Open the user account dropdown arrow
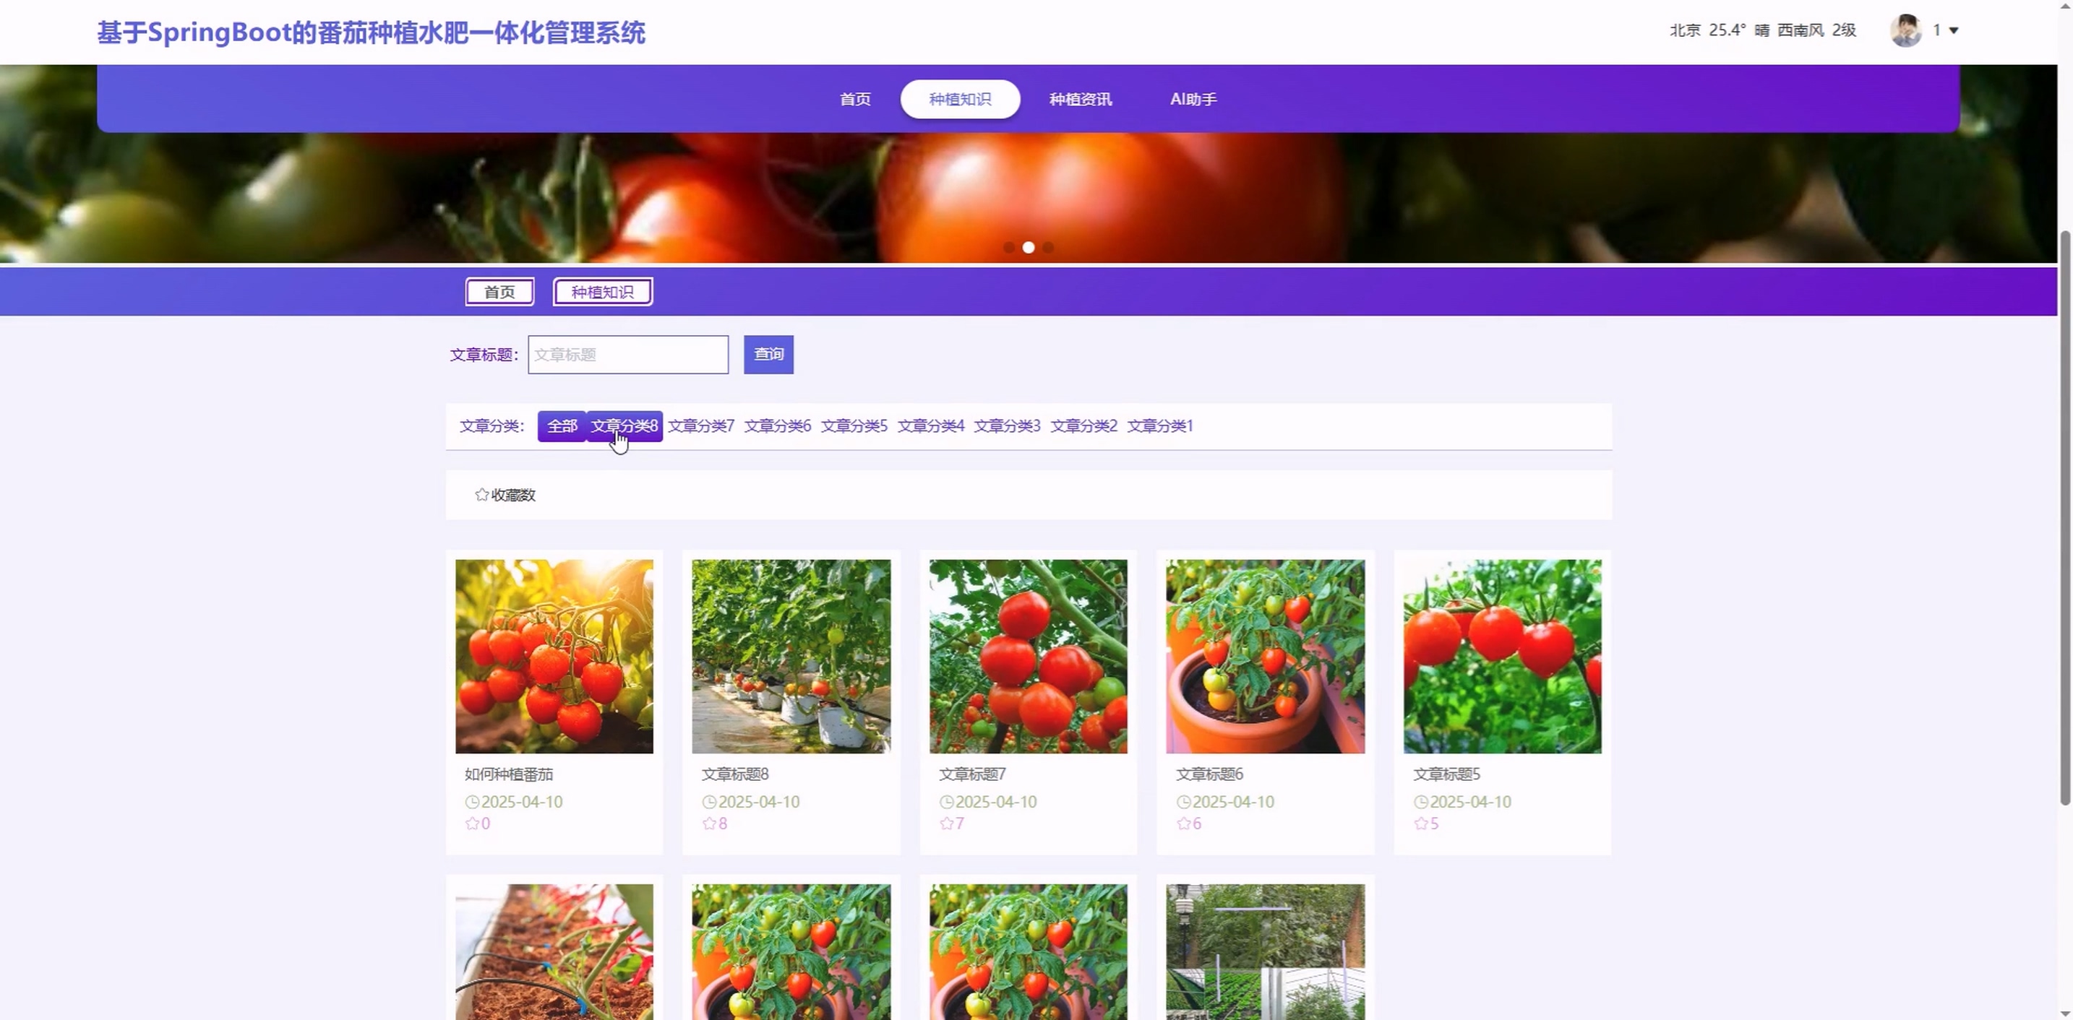2073x1020 pixels. pos(1953,30)
